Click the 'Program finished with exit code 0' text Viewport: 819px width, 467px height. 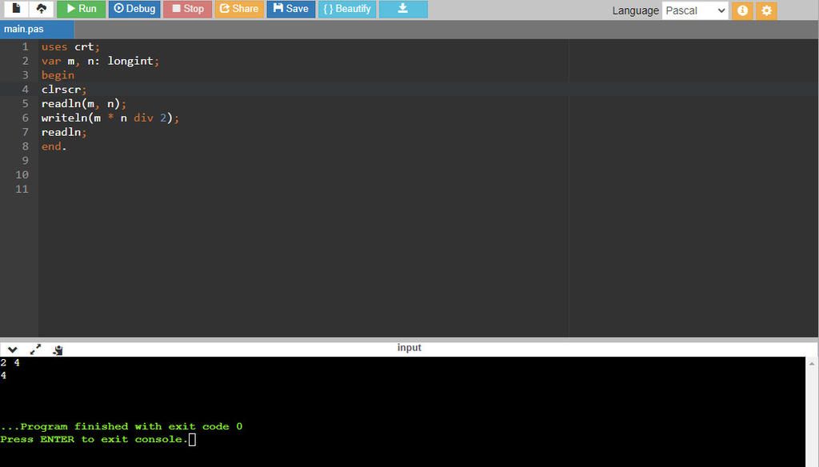point(122,426)
